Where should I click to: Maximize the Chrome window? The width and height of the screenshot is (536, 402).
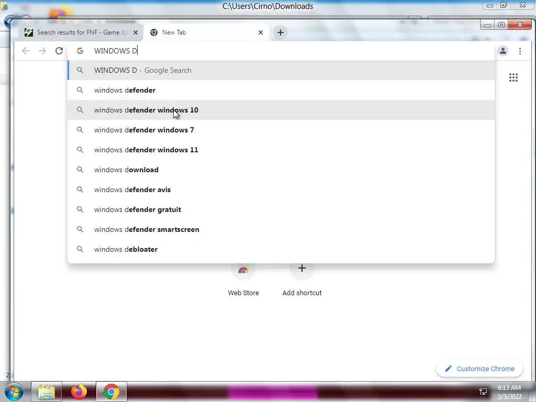501,25
